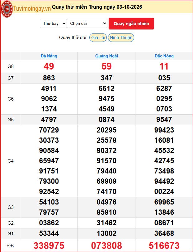Screen dimensions: 193x252
Task: Click G4 value 91570
Action: (x=106, y=161)
